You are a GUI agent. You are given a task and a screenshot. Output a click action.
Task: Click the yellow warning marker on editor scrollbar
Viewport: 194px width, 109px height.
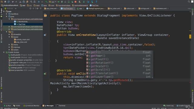click(x=190, y=37)
